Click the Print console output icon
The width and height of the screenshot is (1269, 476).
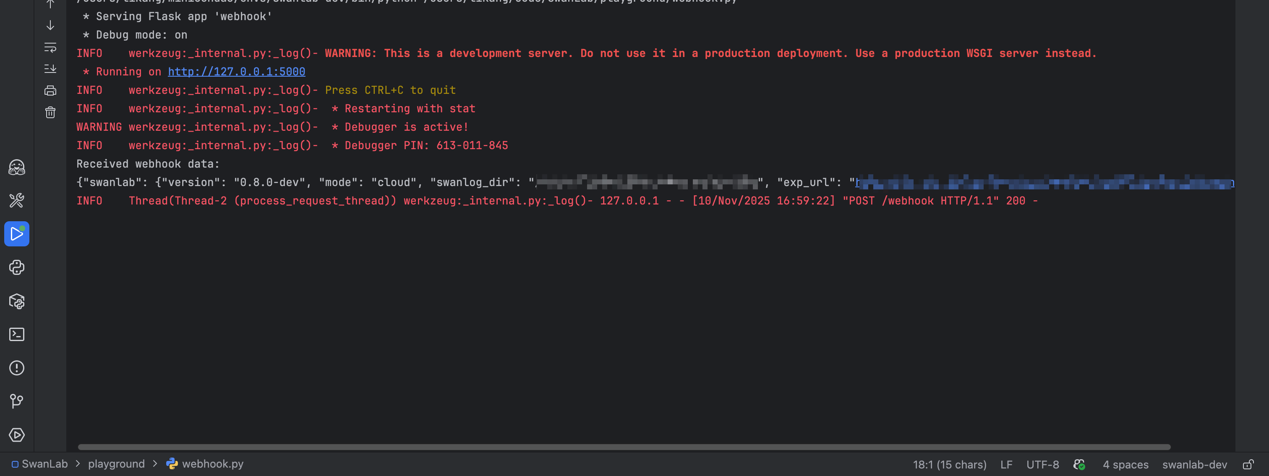tap(50, 91)
